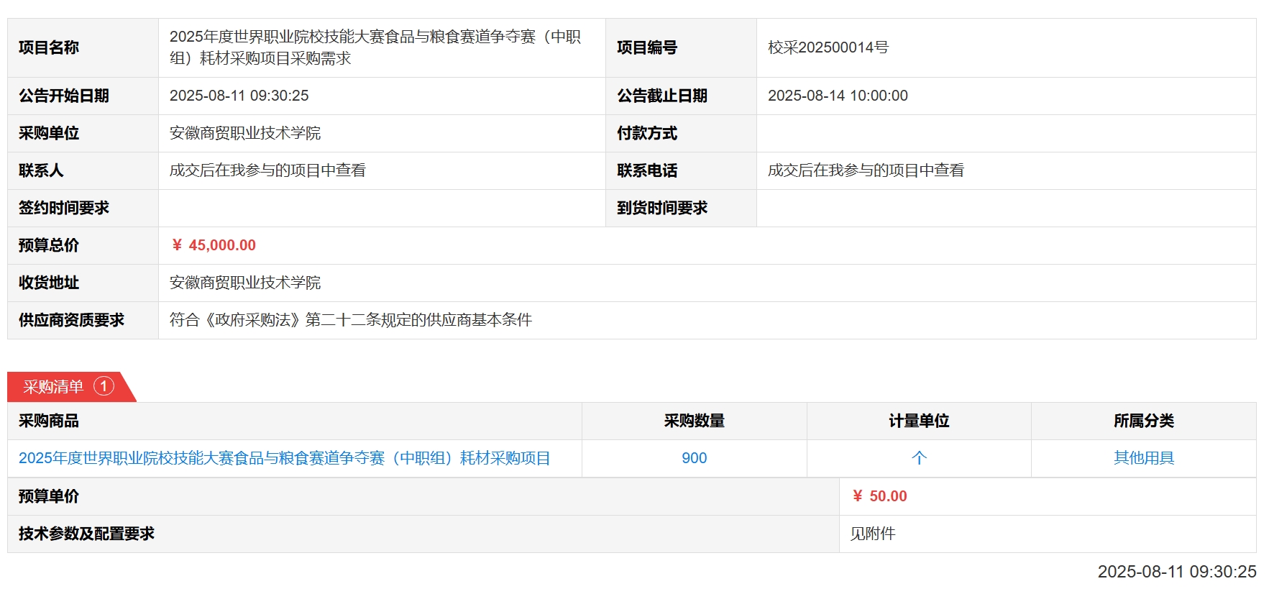Click the budget unit price ¥ 50.00
The image size is (1269, 612).
(x=879, y=496)
